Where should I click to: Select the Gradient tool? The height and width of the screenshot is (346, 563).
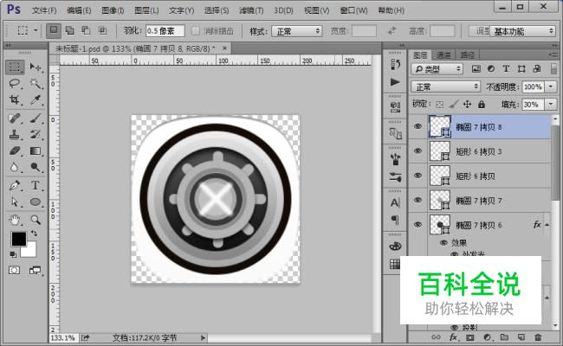tap(36, 151)
